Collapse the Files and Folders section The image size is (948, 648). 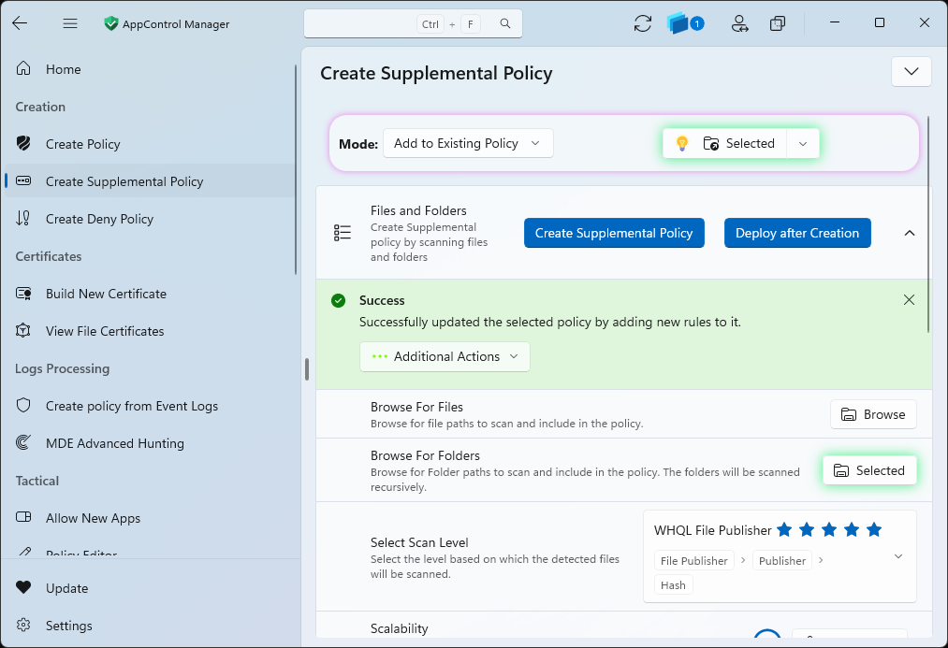(x=910, y=233)
